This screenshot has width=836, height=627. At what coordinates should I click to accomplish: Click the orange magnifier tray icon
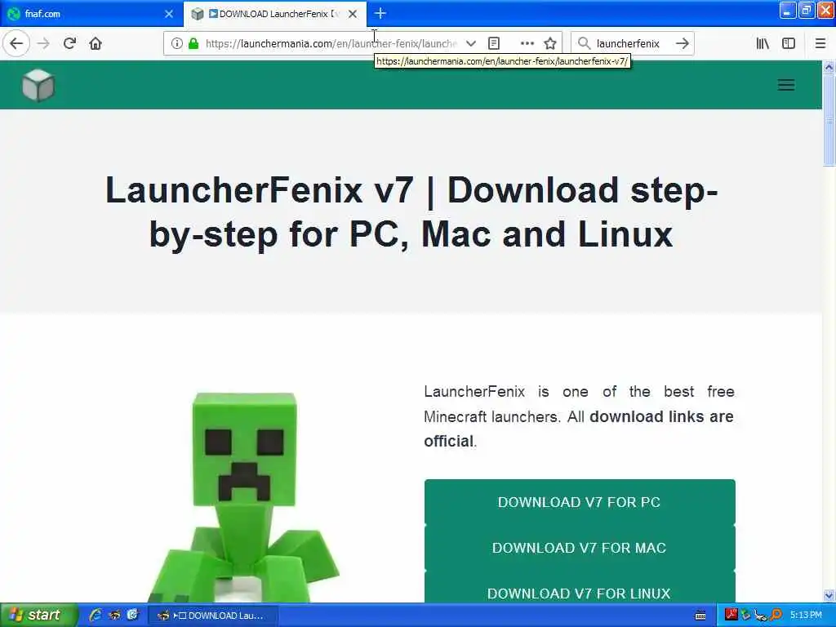[x=776, y=615]
